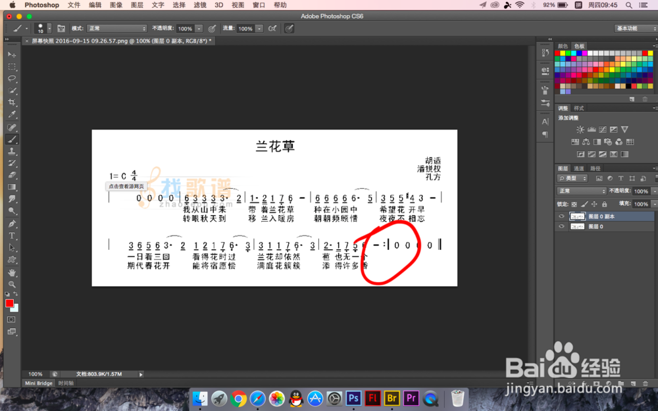Add a Black & White adjustment layer
Screen dimensions: 658x411
(597, 142)
